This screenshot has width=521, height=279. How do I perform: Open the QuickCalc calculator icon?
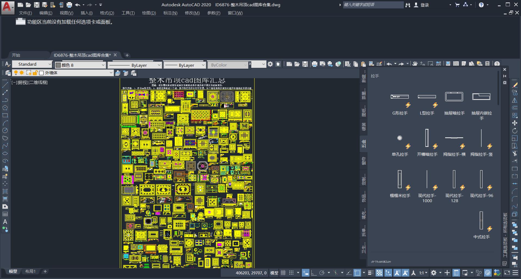pos(488,64)
